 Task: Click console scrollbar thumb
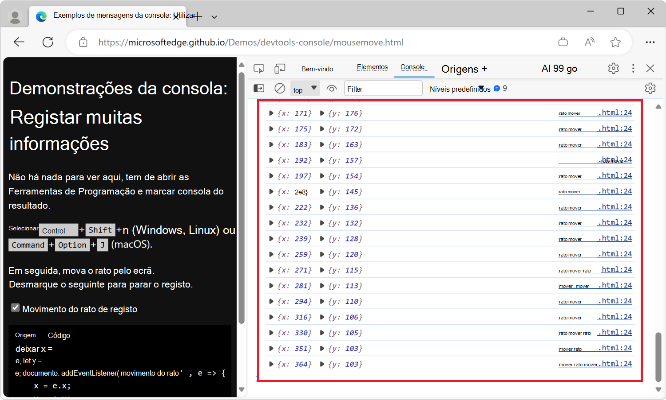point(658,357)
